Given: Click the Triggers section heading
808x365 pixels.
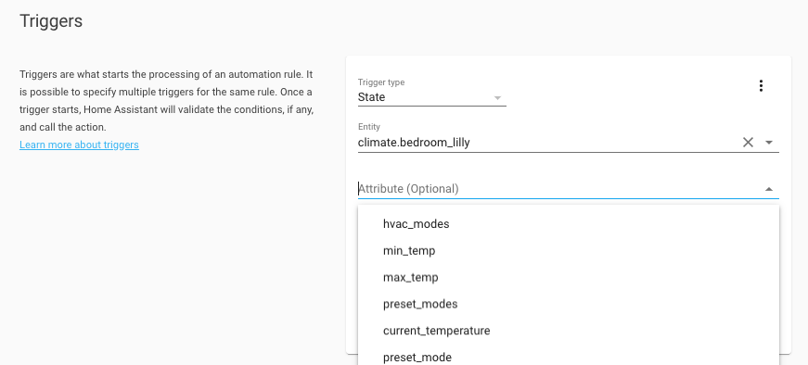Looking at the screenshot, I should 51,21.
